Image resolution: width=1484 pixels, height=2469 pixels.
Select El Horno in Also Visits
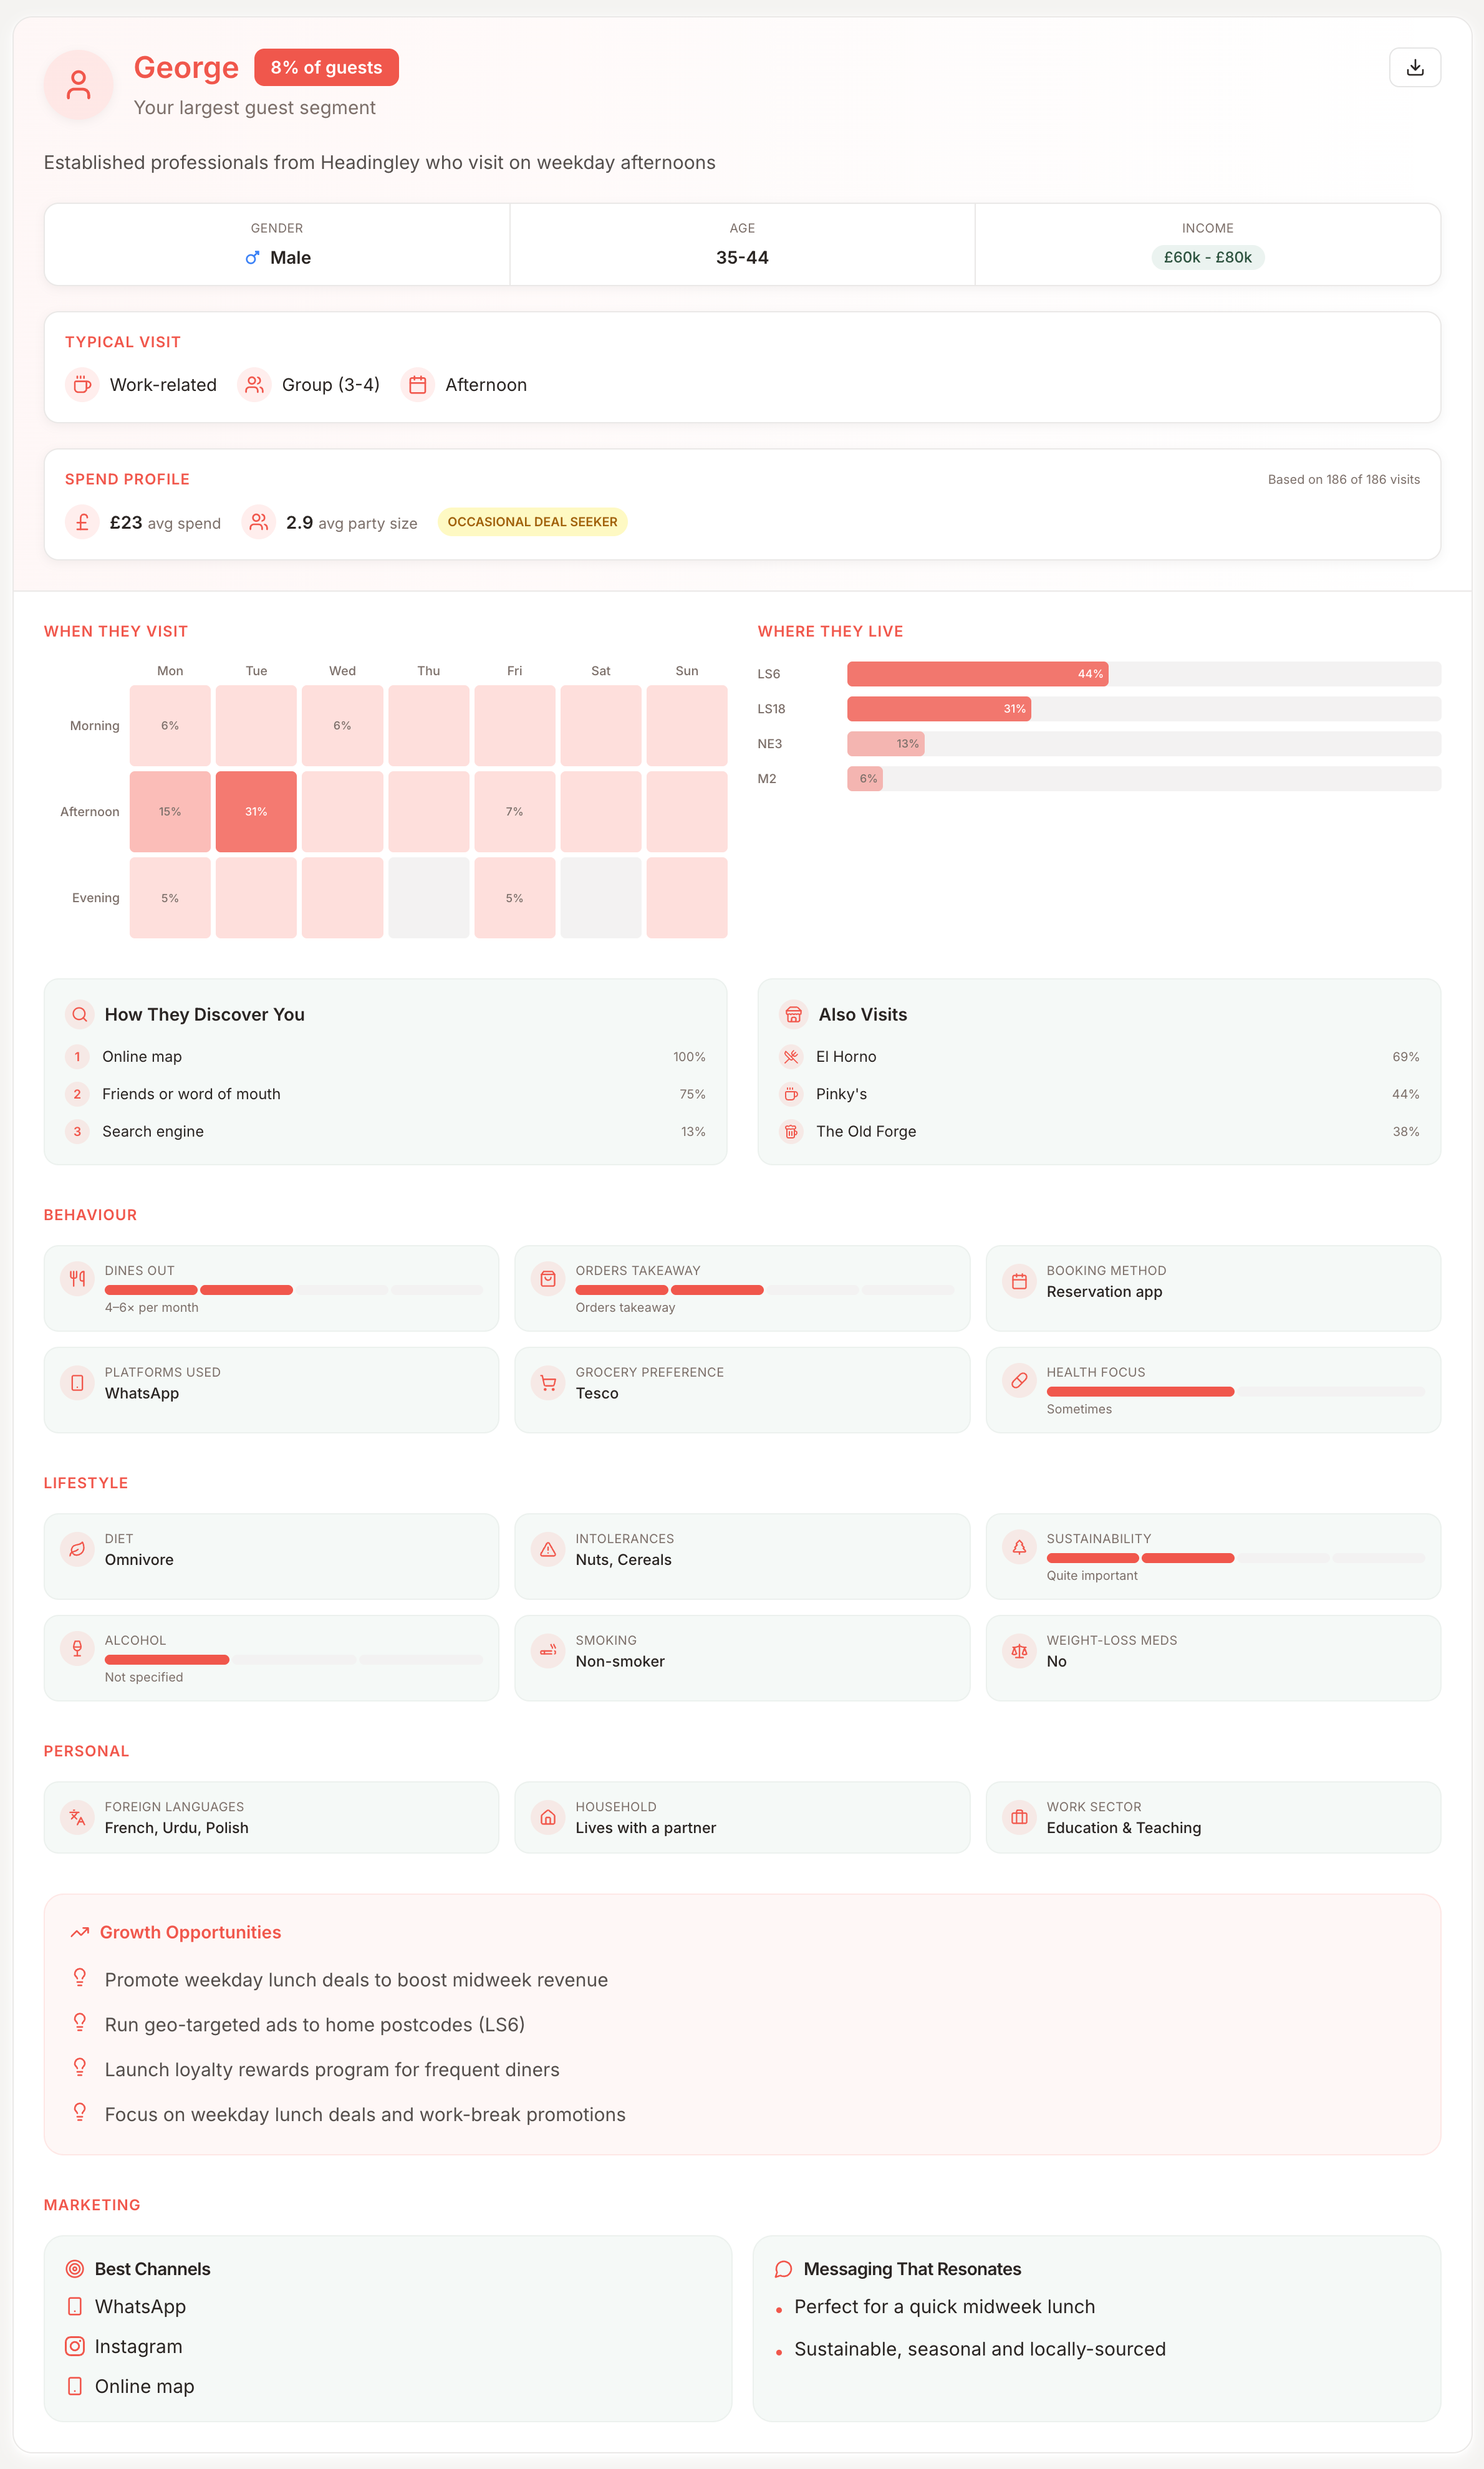pos(845,1057)
